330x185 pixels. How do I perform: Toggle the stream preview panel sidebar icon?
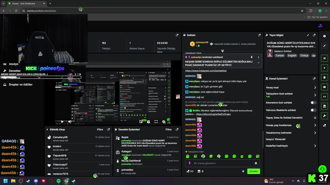click(325, 58)
